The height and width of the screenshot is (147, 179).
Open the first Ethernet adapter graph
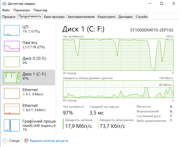[x=12, y=93]
